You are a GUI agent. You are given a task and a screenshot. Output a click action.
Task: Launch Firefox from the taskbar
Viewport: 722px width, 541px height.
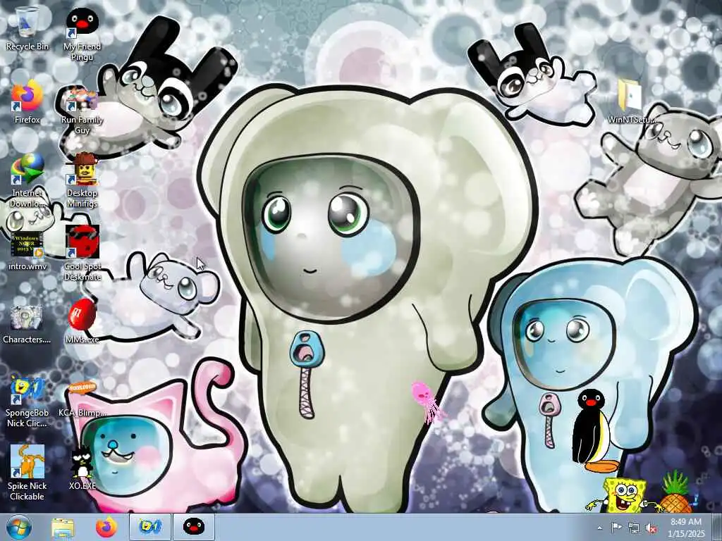pos(106,527)
